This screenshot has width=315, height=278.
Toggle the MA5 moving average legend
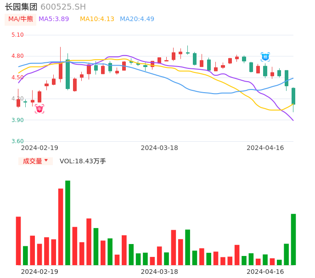[54, 19]
